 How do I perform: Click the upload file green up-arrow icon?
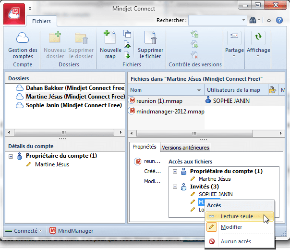(127, 44)
